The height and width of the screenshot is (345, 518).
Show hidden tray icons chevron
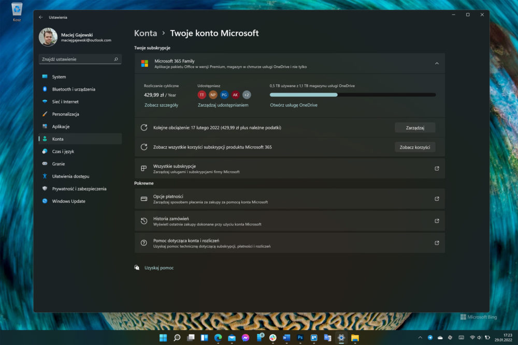(x=420, y=337)
